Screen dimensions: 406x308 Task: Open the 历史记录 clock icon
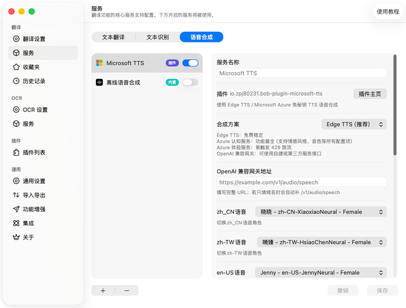(16, 81)
